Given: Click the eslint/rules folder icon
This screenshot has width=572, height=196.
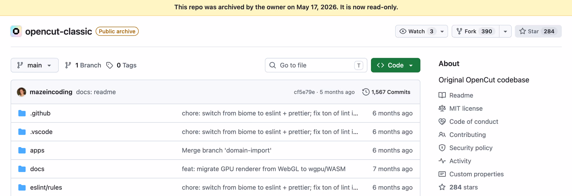Looking at the screenshot, I should pyautogui.click(x=22, y=187).
